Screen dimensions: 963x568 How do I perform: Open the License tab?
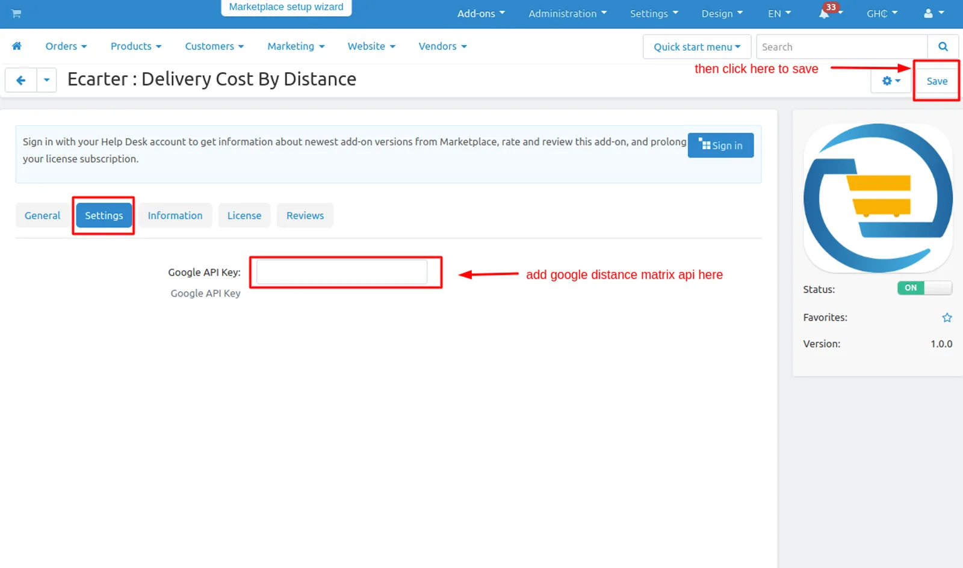pos(244,215)
